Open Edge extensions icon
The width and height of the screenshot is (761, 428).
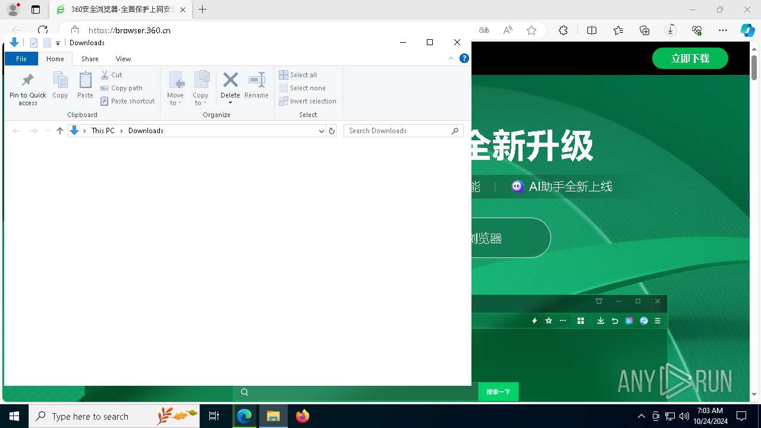coord(563,30)
